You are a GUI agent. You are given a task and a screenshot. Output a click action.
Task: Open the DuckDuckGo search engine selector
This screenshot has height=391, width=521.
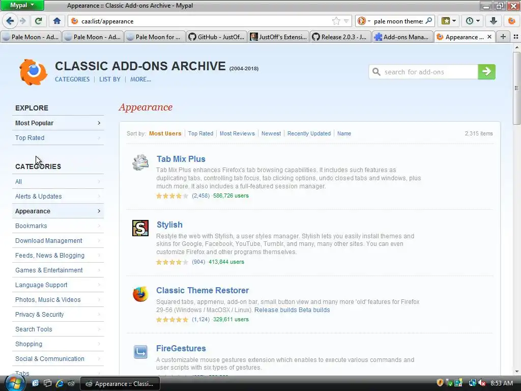[364, 21]
